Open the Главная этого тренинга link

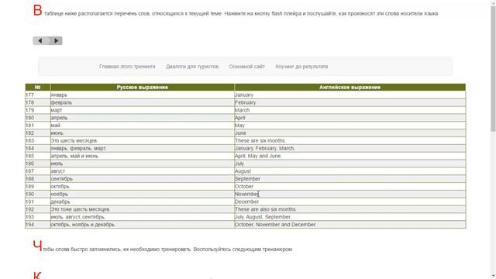tap(127, 67)
